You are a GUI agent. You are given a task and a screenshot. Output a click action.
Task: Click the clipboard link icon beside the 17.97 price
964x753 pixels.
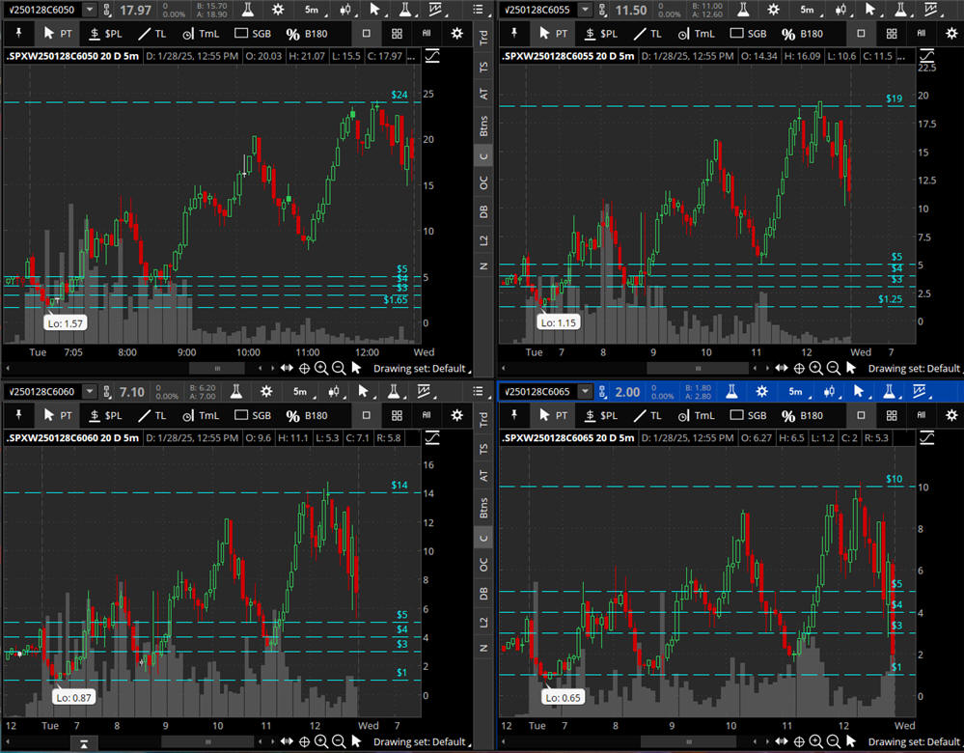point(107,10)
